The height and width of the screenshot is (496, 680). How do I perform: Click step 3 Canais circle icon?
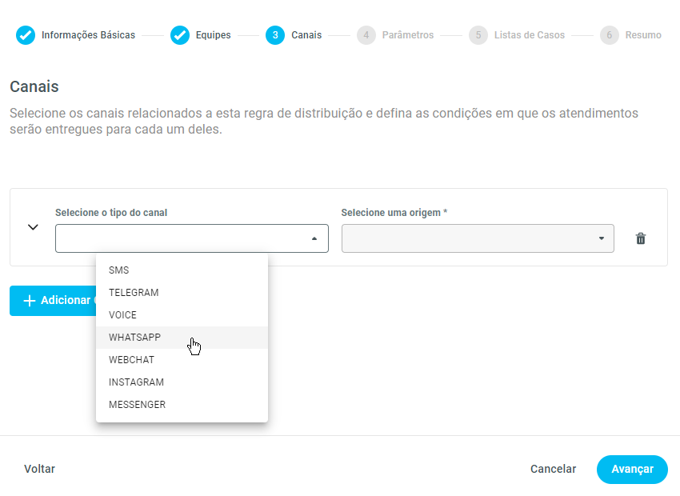tap(275, 35)
